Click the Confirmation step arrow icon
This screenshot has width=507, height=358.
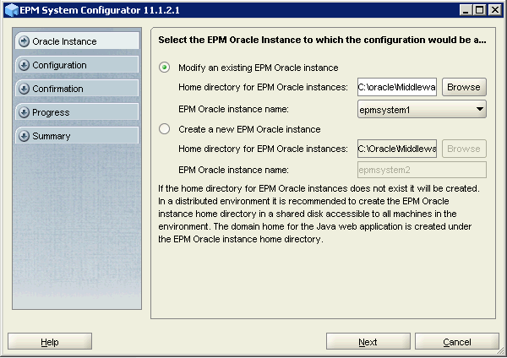(24, 89)
